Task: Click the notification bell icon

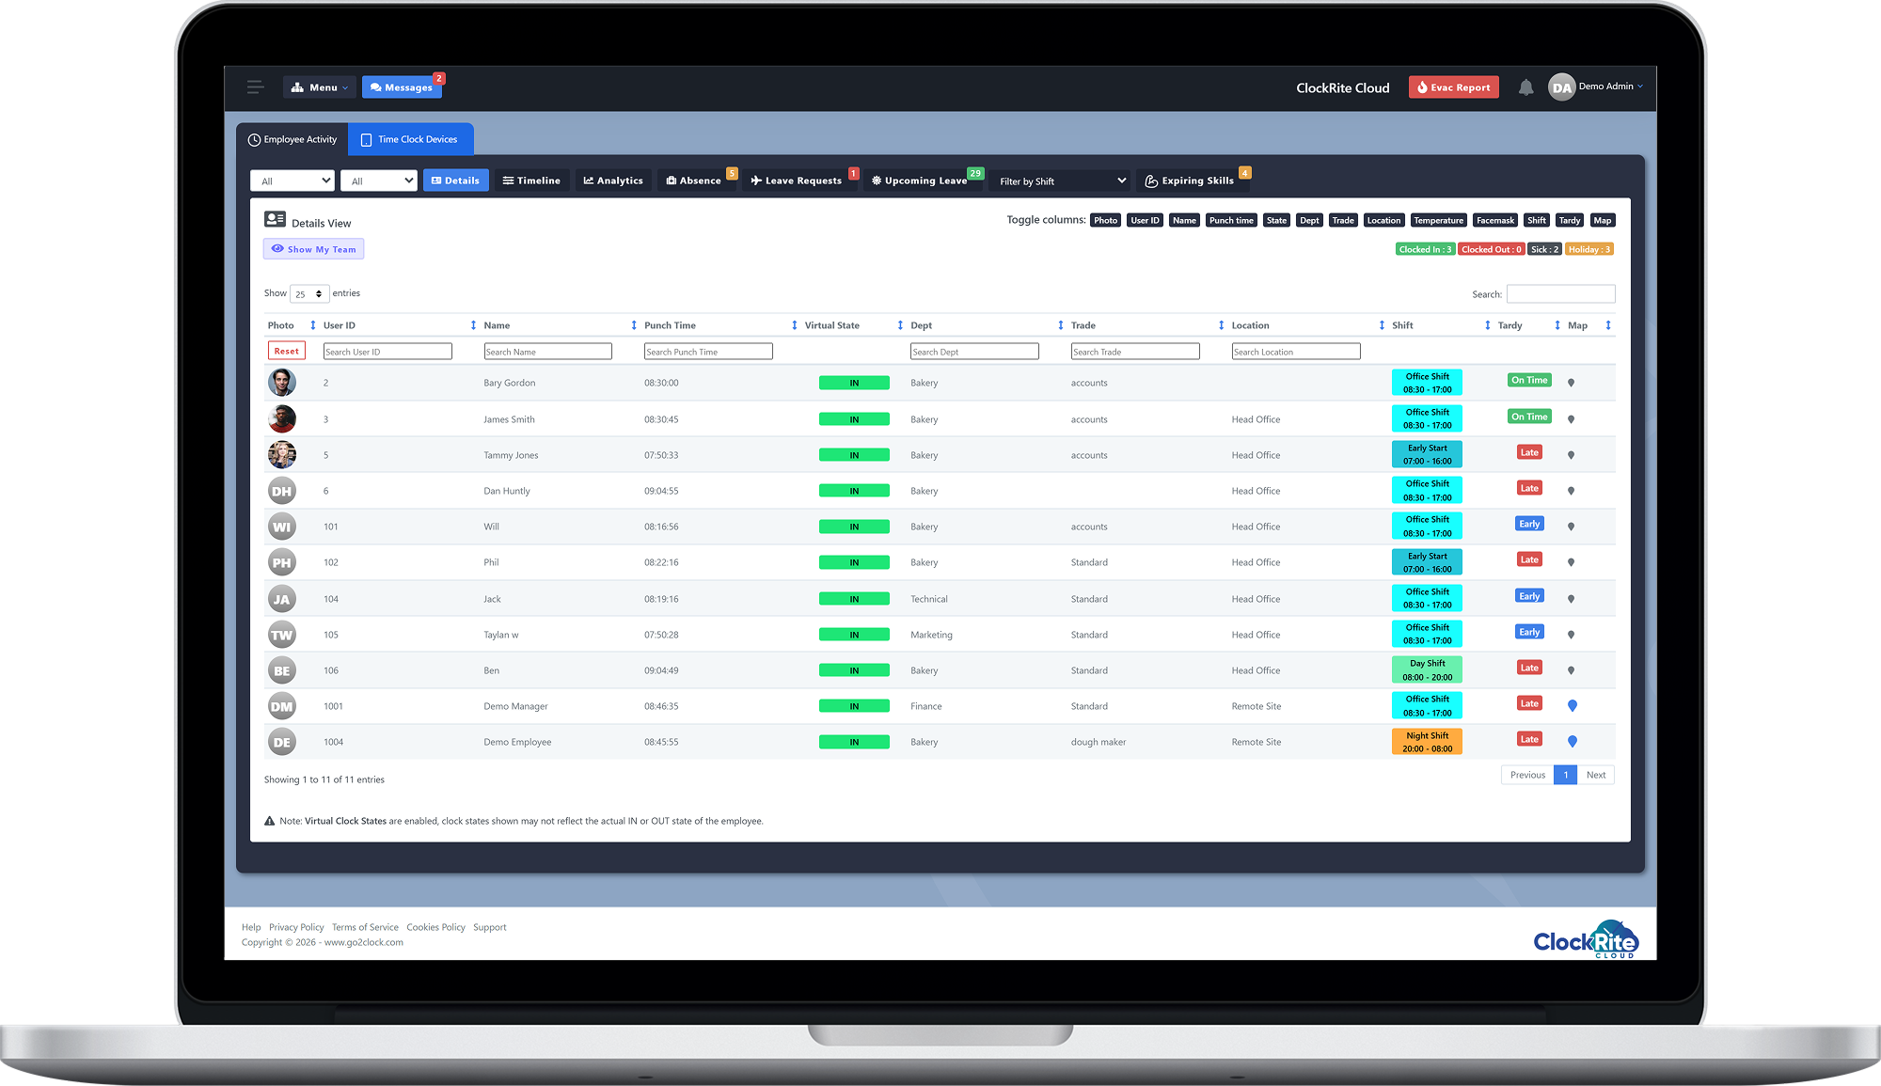Action: [1525, 87]
